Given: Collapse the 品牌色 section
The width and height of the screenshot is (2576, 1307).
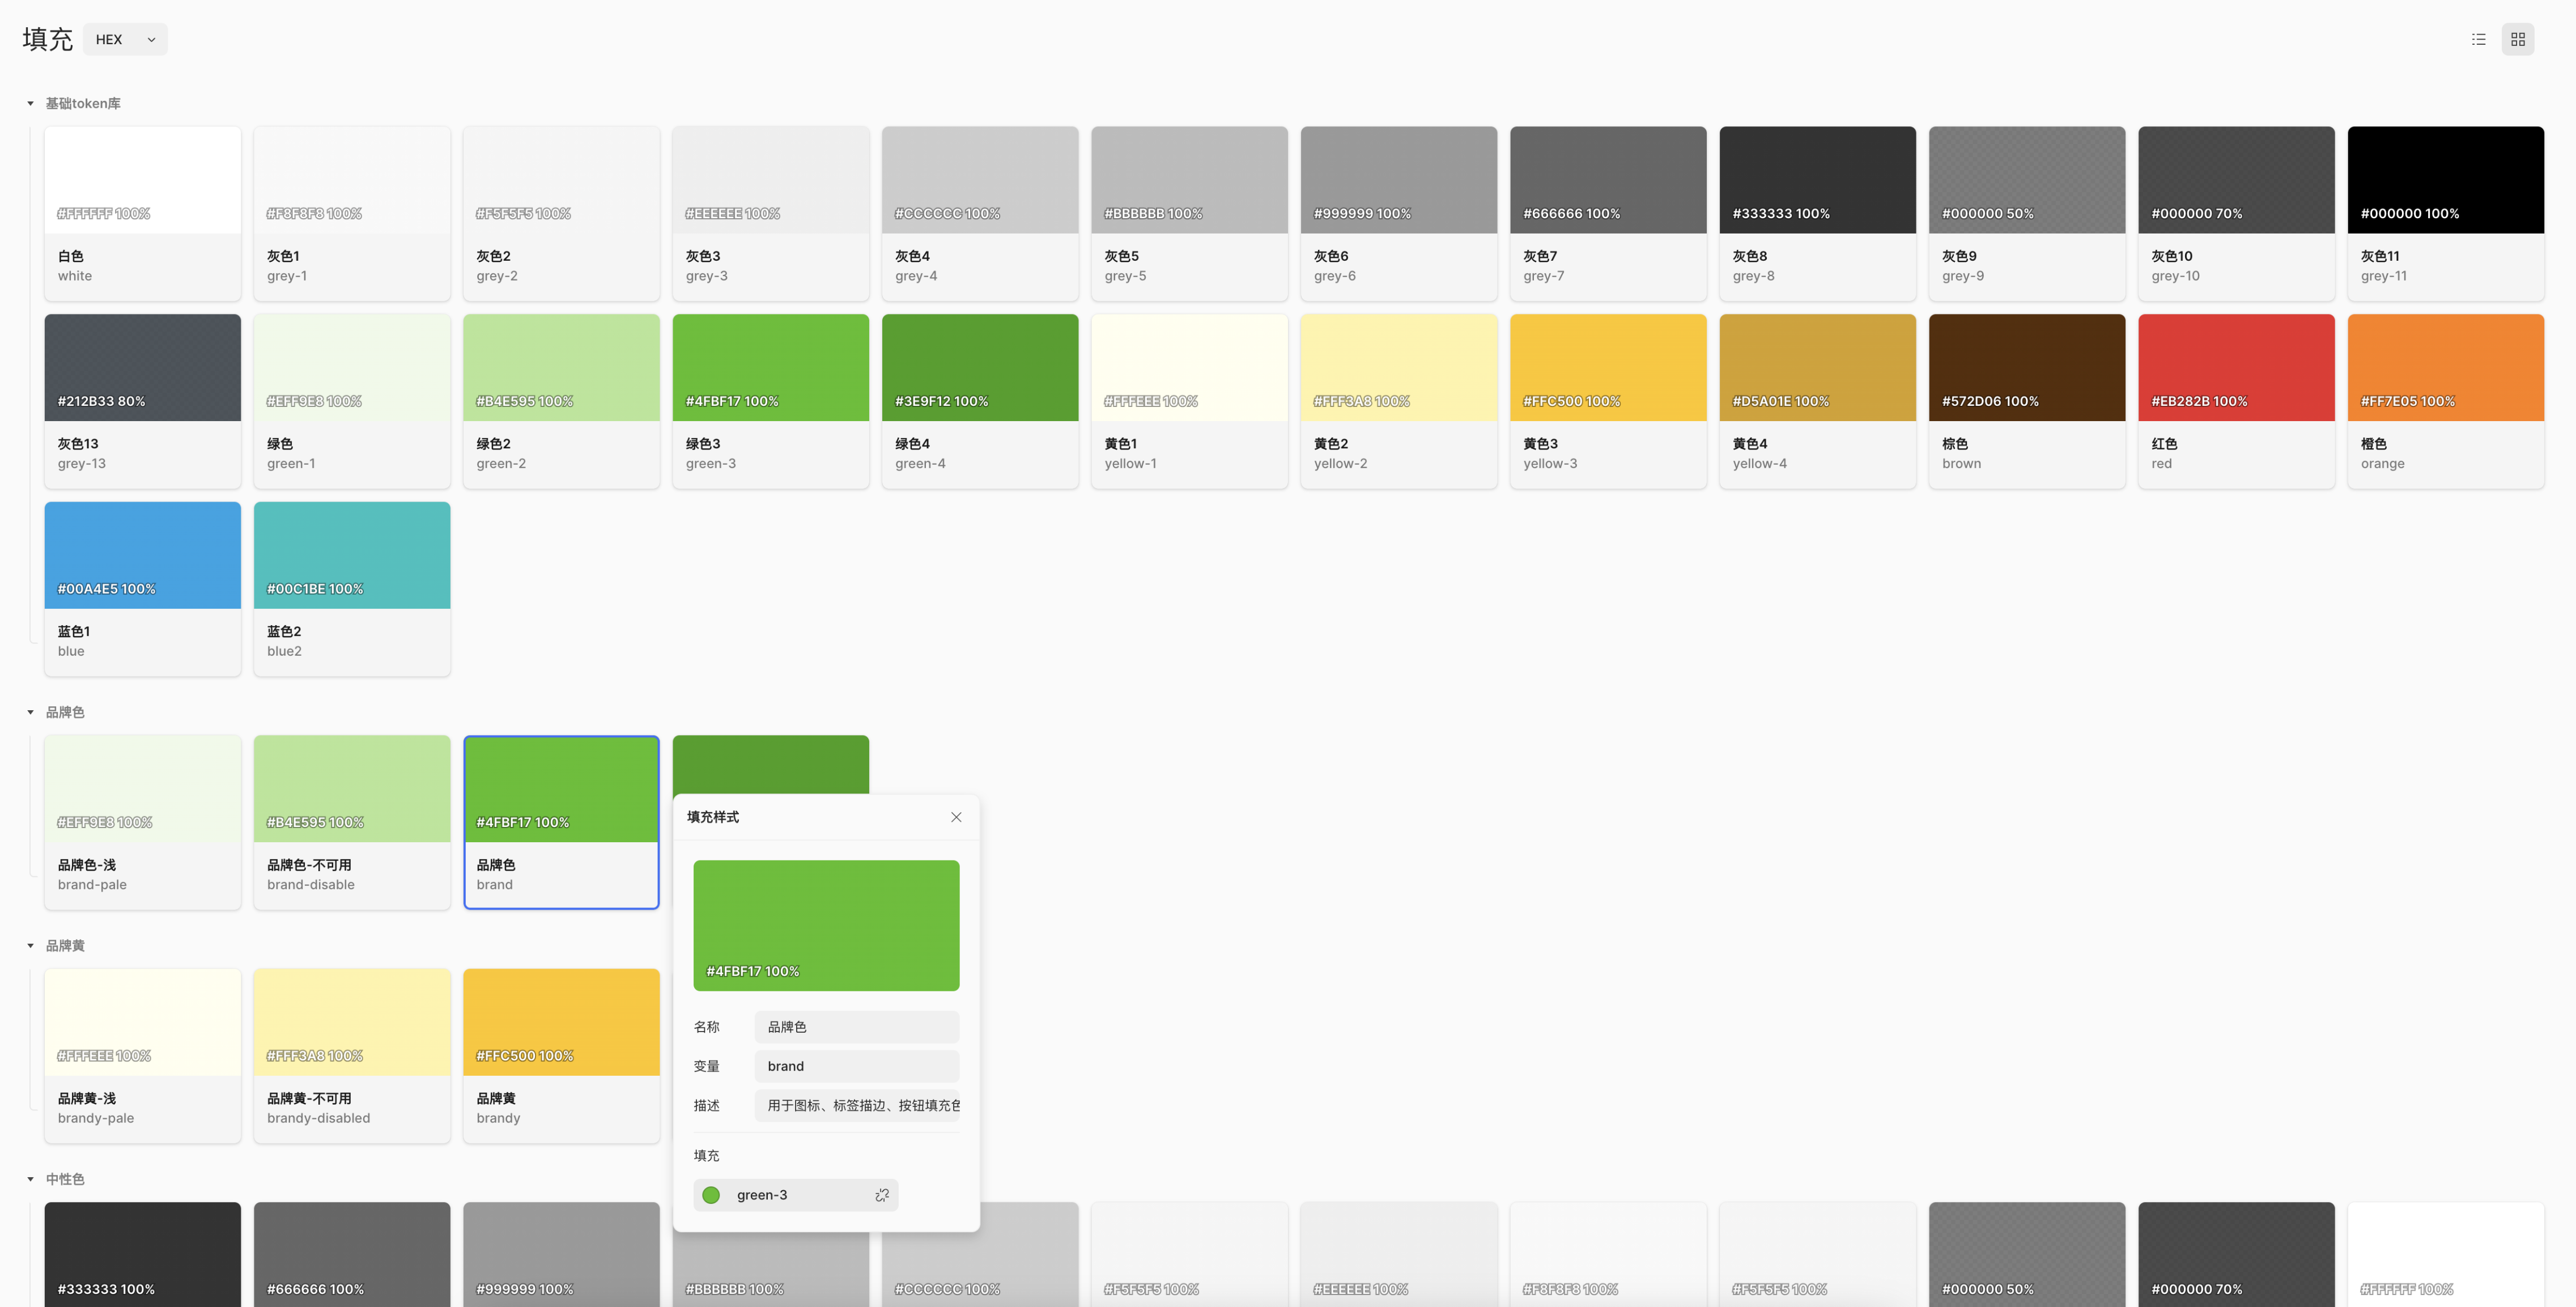Looking at the screenshot, I should [x=30, y=712].
